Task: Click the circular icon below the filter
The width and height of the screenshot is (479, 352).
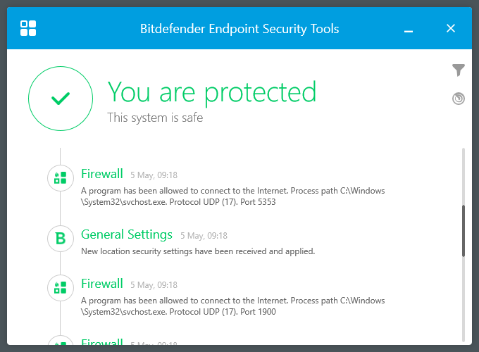Action: (x=459, y=99)
